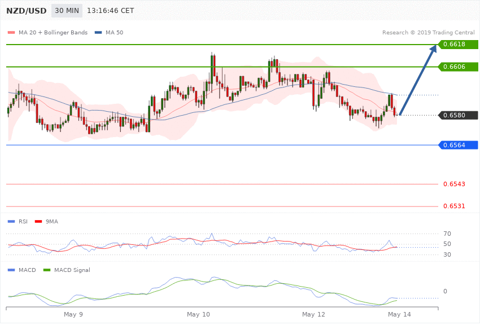Click the MACD Signal green swatch

tap(47, 270)
